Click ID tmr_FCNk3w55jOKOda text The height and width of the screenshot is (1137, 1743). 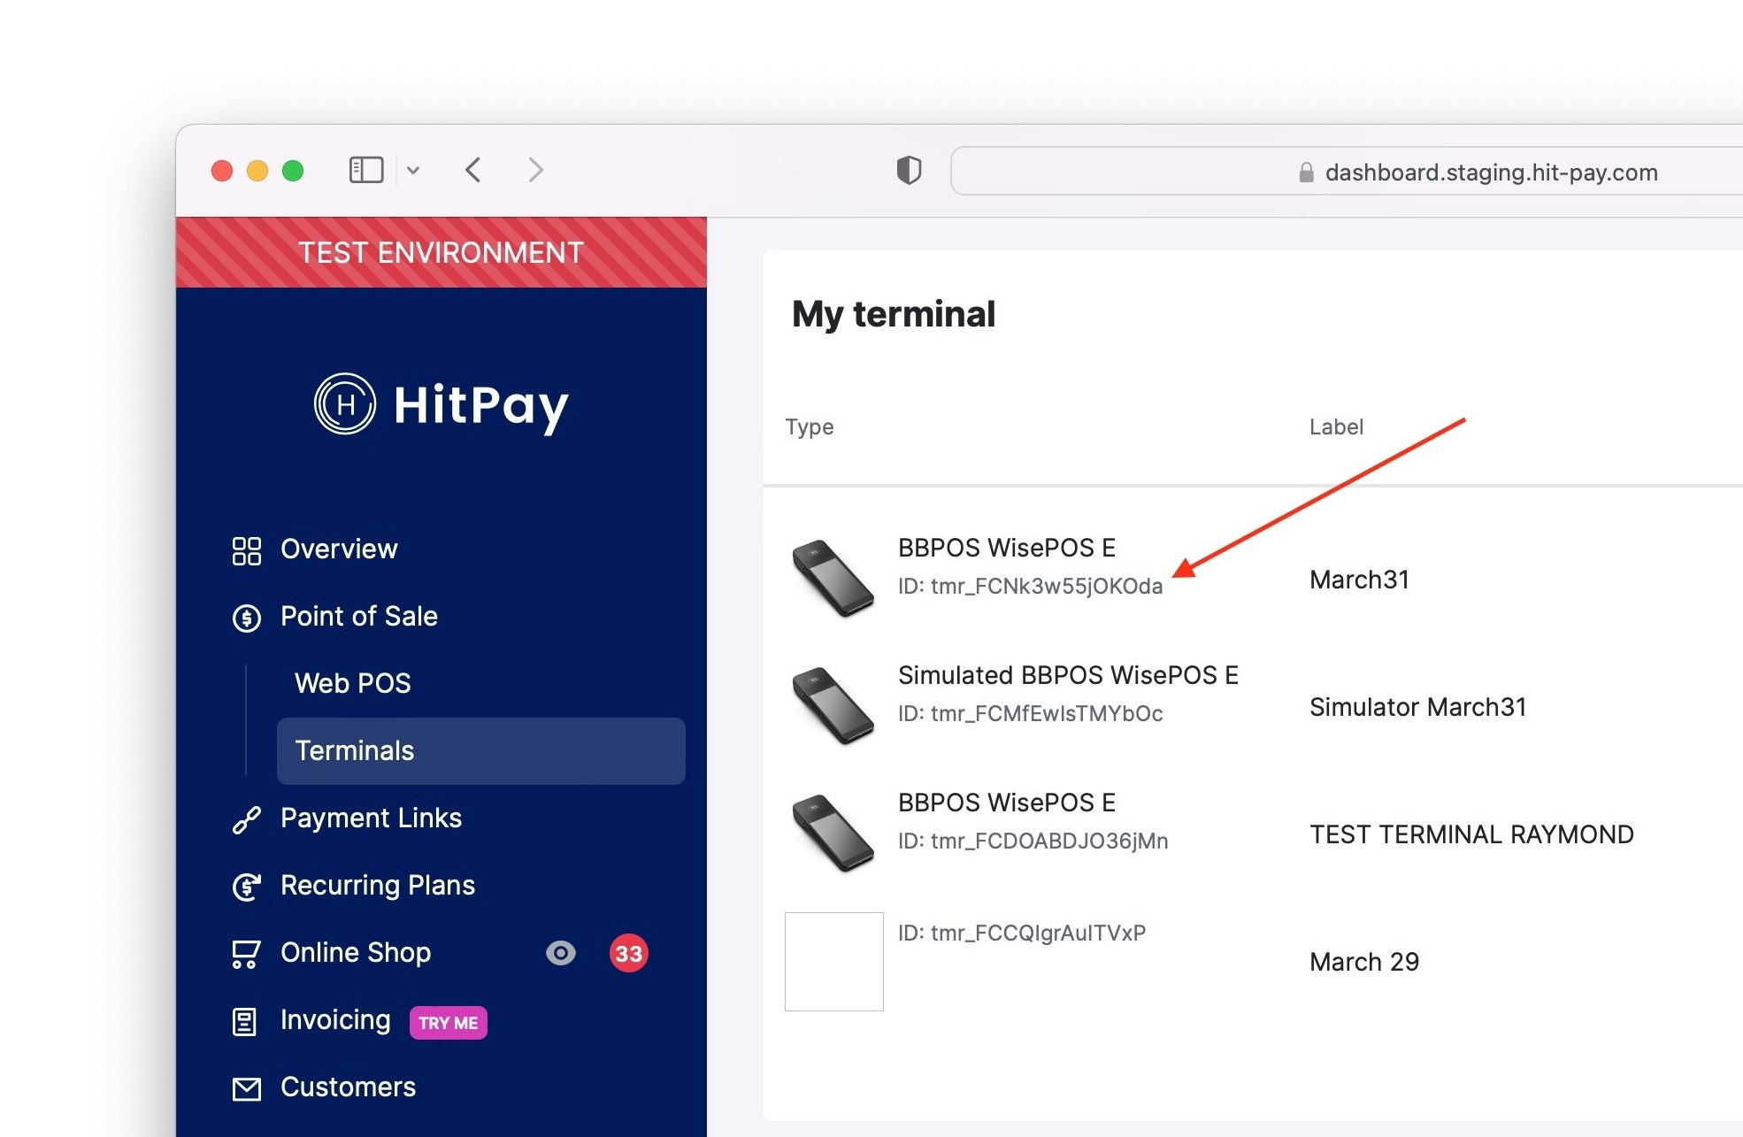pyautogui.click(x=1030, y=587)
